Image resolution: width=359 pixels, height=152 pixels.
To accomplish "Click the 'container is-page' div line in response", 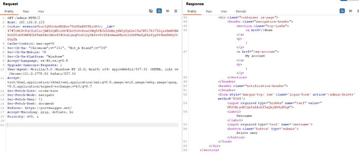I will [248, 18].
